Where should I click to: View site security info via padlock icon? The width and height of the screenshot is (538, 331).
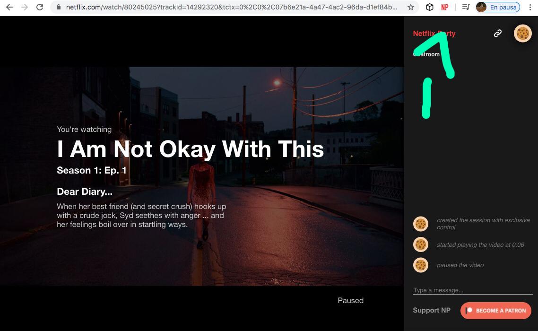point(59,7)
